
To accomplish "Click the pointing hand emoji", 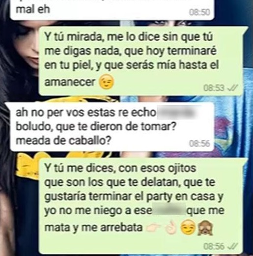I will 153,228.
